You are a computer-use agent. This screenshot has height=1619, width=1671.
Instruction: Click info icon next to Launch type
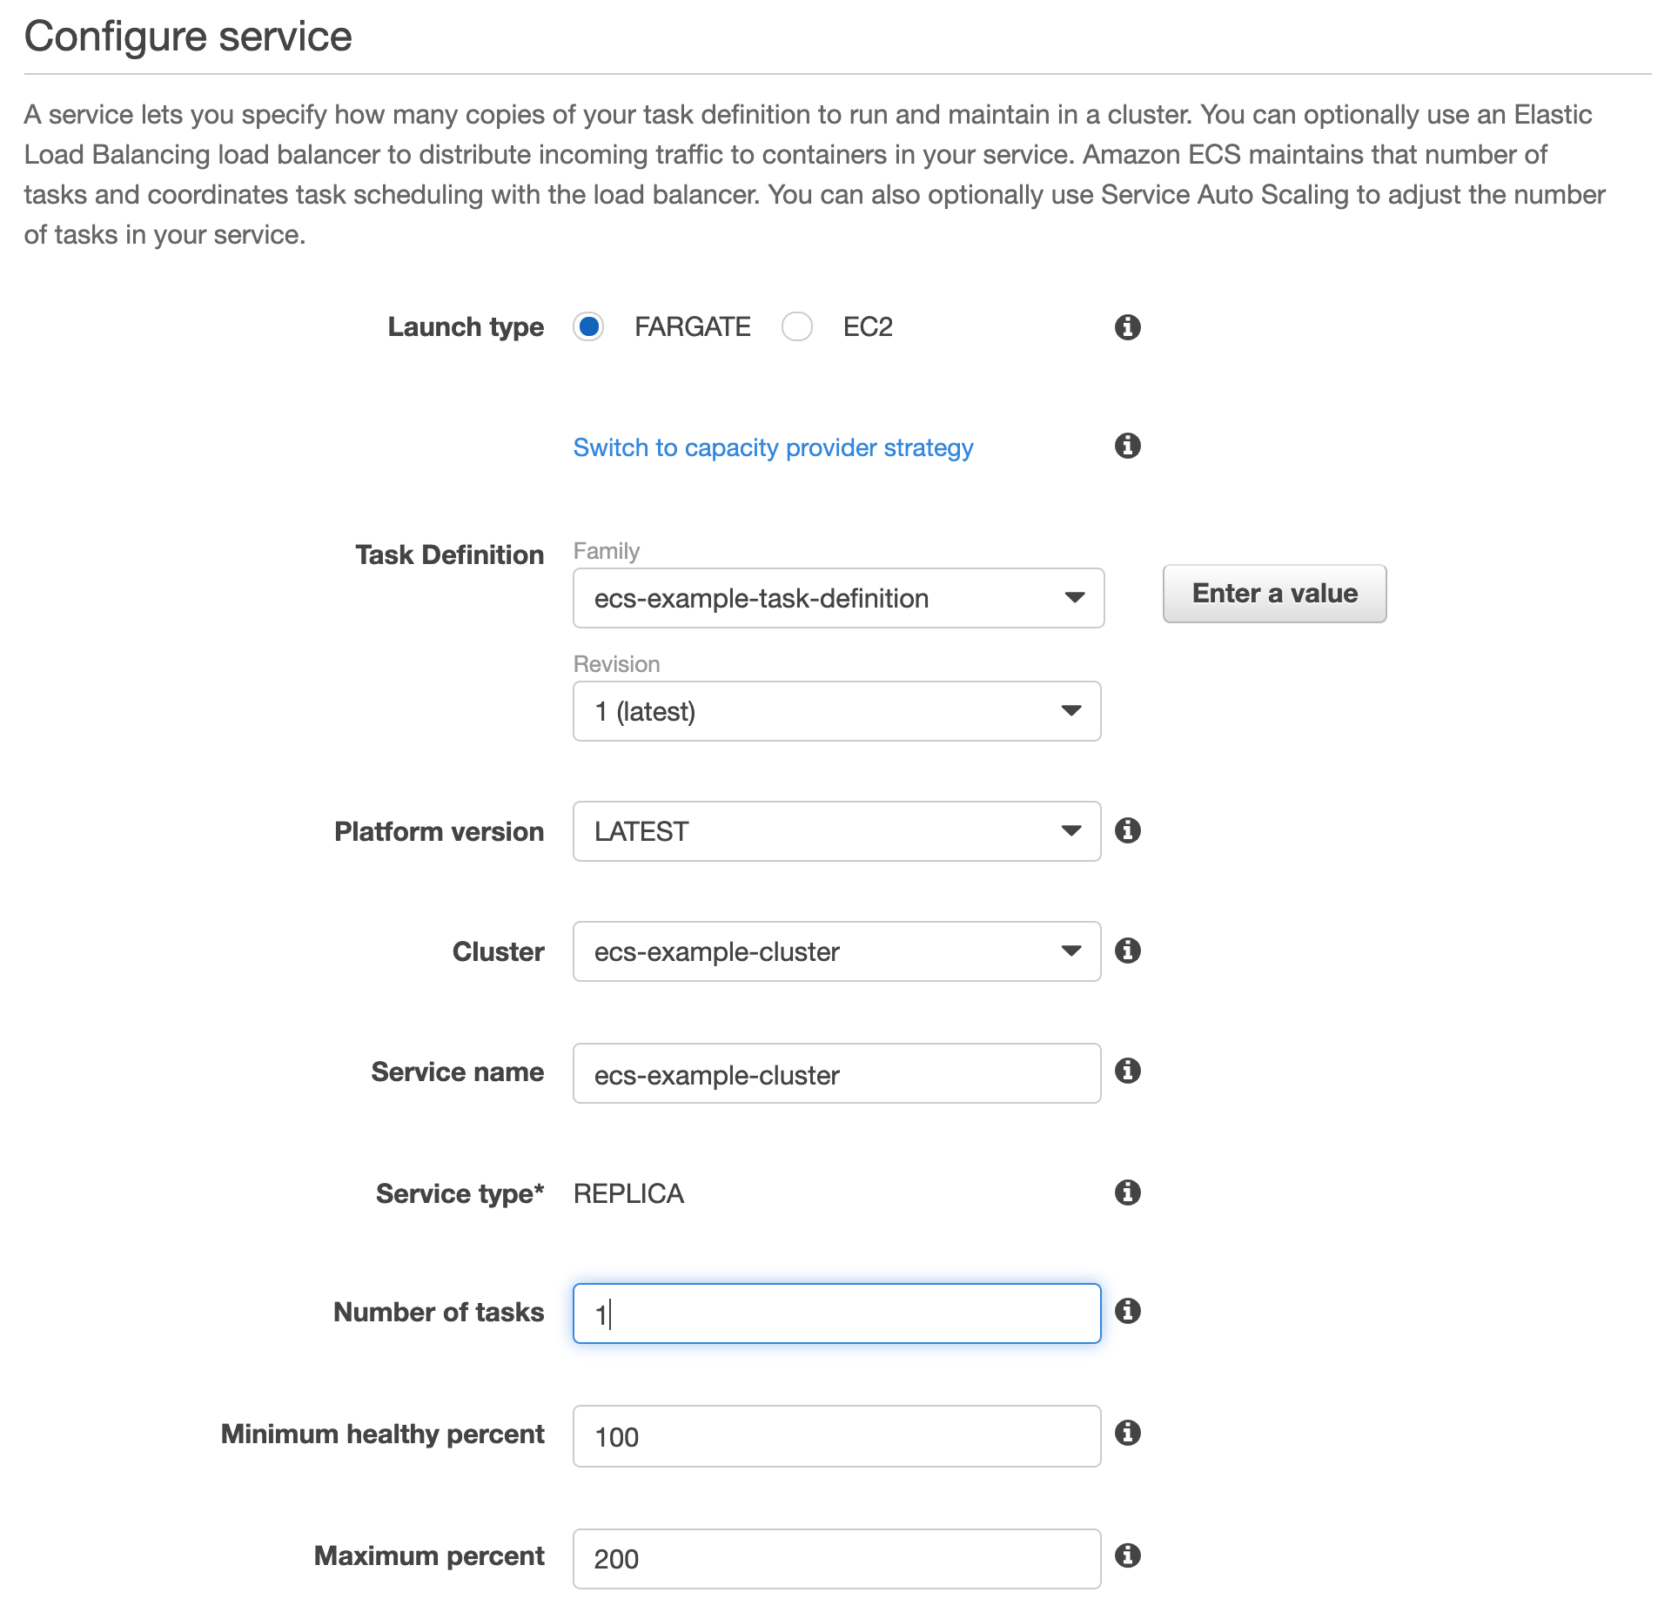pyautogui.click(x=1127, y=327)
